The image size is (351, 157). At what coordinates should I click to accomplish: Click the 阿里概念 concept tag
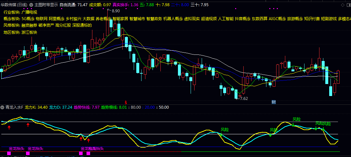coord(57,19)
